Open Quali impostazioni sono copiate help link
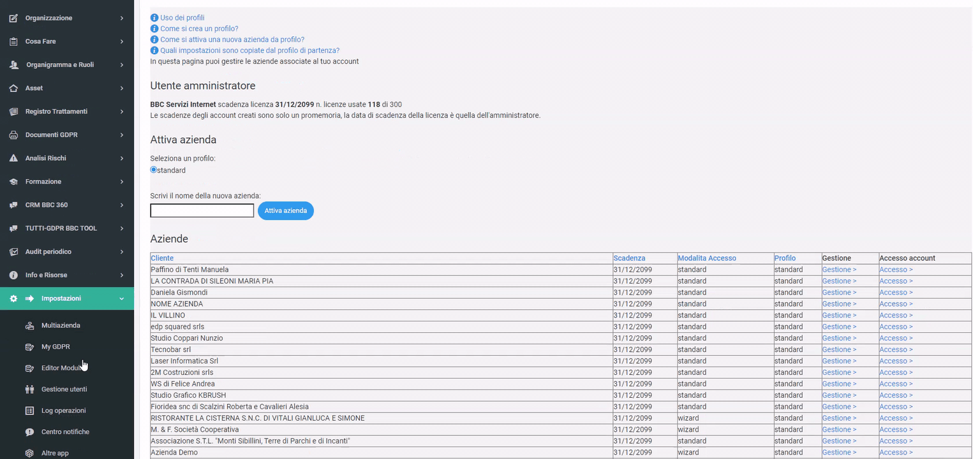 pyautogui.click(x=249, y=50)
